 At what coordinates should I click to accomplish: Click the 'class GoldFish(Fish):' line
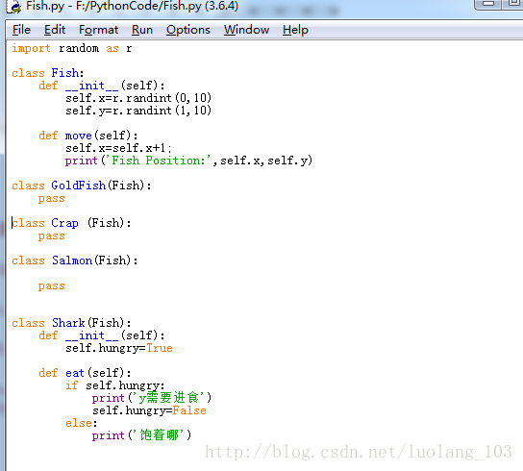pos(82,186)
